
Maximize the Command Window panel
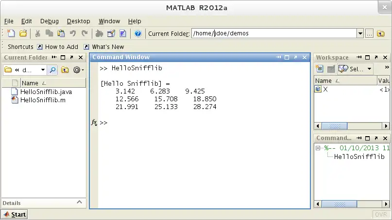pyautogui.click(x=287, y=57)
